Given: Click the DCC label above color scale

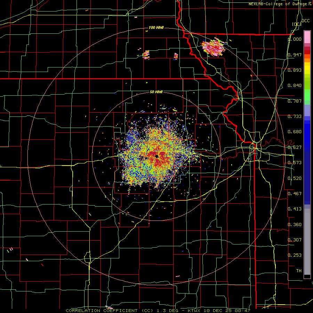Looking at the screenshot, I should tap(305, 21).
